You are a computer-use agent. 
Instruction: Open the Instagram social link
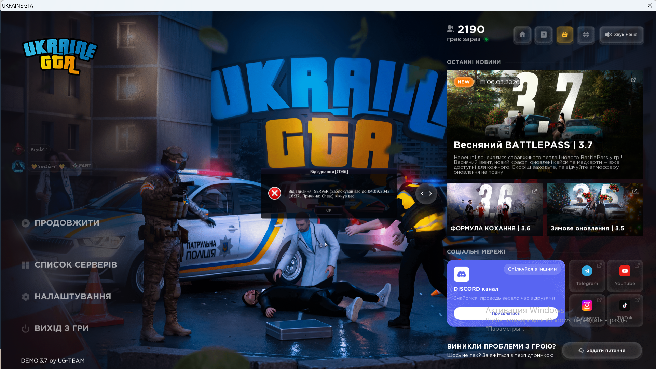click(587, 311)
